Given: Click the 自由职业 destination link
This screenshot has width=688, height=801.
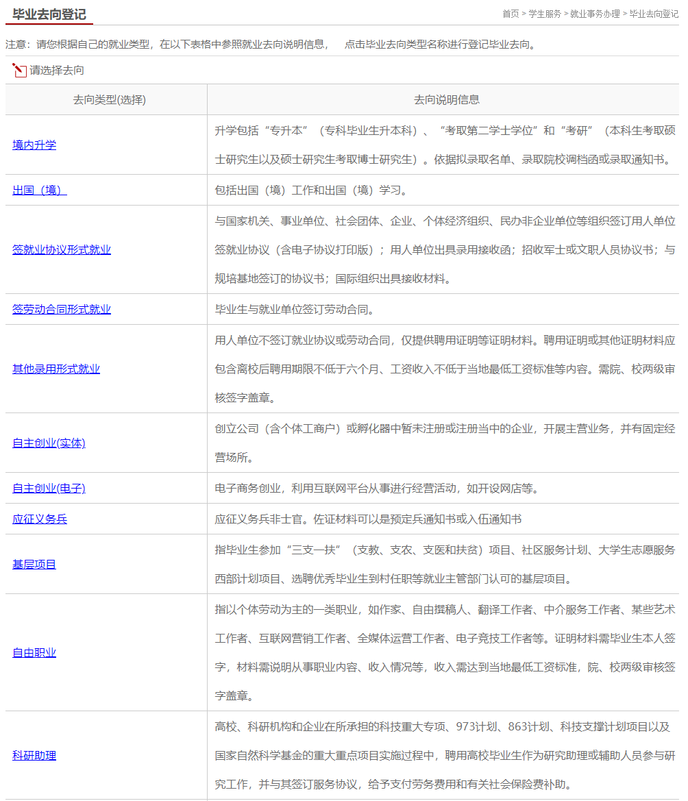Looking at the screenshot, I should [x=34, y=653].
